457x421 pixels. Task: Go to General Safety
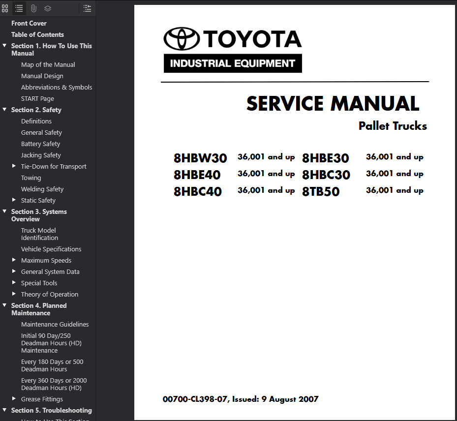(41, 133)
